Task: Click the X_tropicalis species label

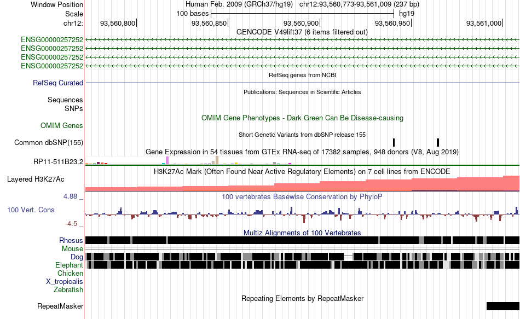Action: 65,282
